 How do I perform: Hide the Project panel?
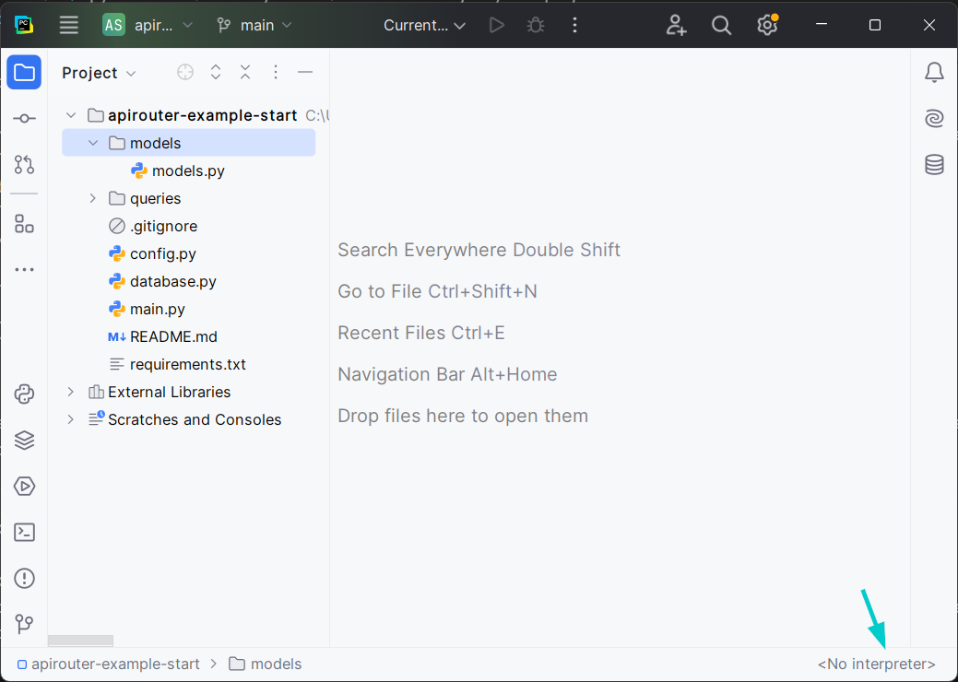coord(305,72)
